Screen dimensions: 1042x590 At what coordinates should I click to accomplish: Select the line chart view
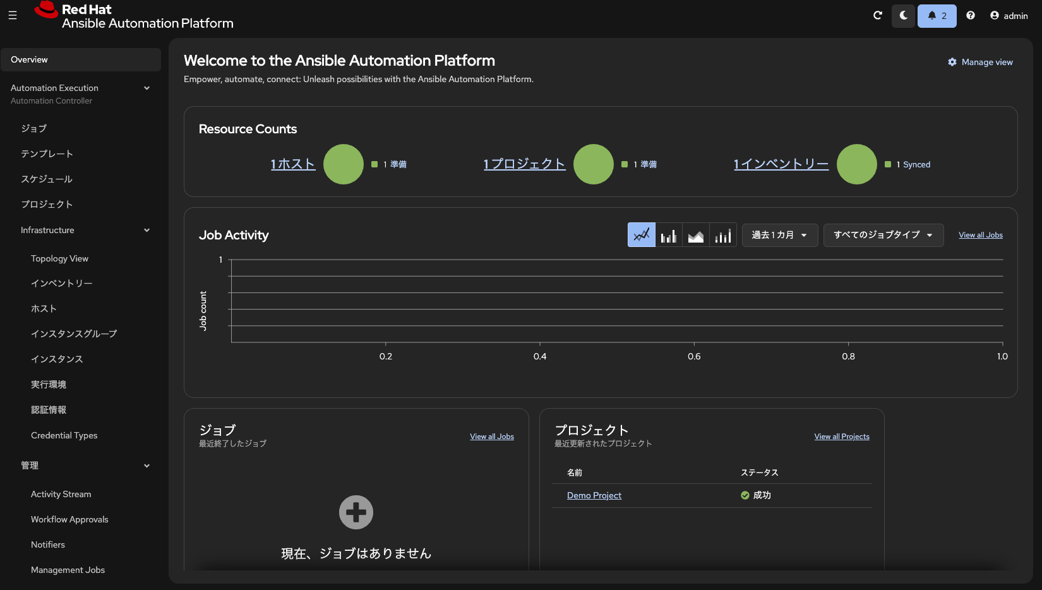[x=642, y=235]
